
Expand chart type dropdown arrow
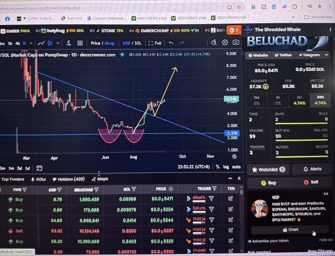pyautogui.click(x=58, y=43)
